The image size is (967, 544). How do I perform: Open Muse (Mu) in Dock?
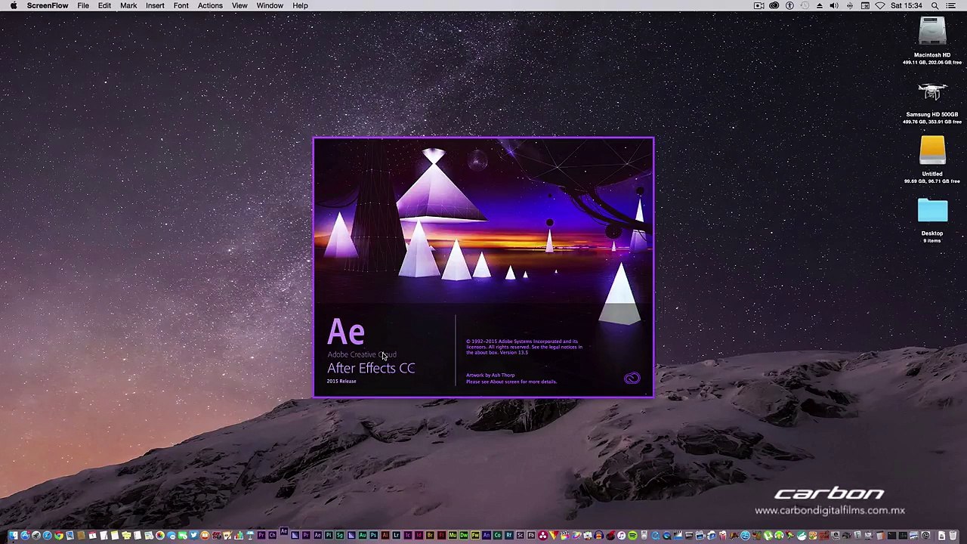pos(453,536)
